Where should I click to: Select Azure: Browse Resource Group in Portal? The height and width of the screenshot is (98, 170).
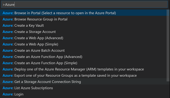pos(83,19)
